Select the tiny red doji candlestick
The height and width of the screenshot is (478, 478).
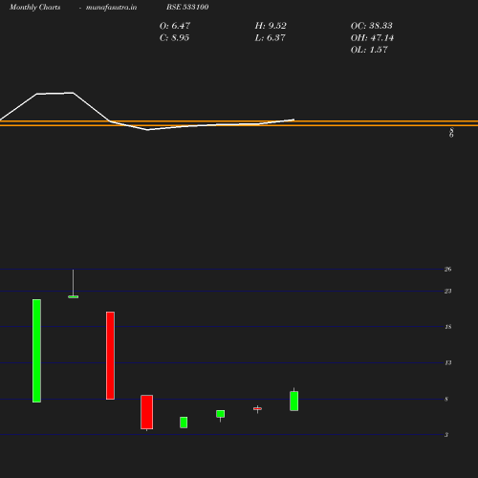tap(257, 408)
